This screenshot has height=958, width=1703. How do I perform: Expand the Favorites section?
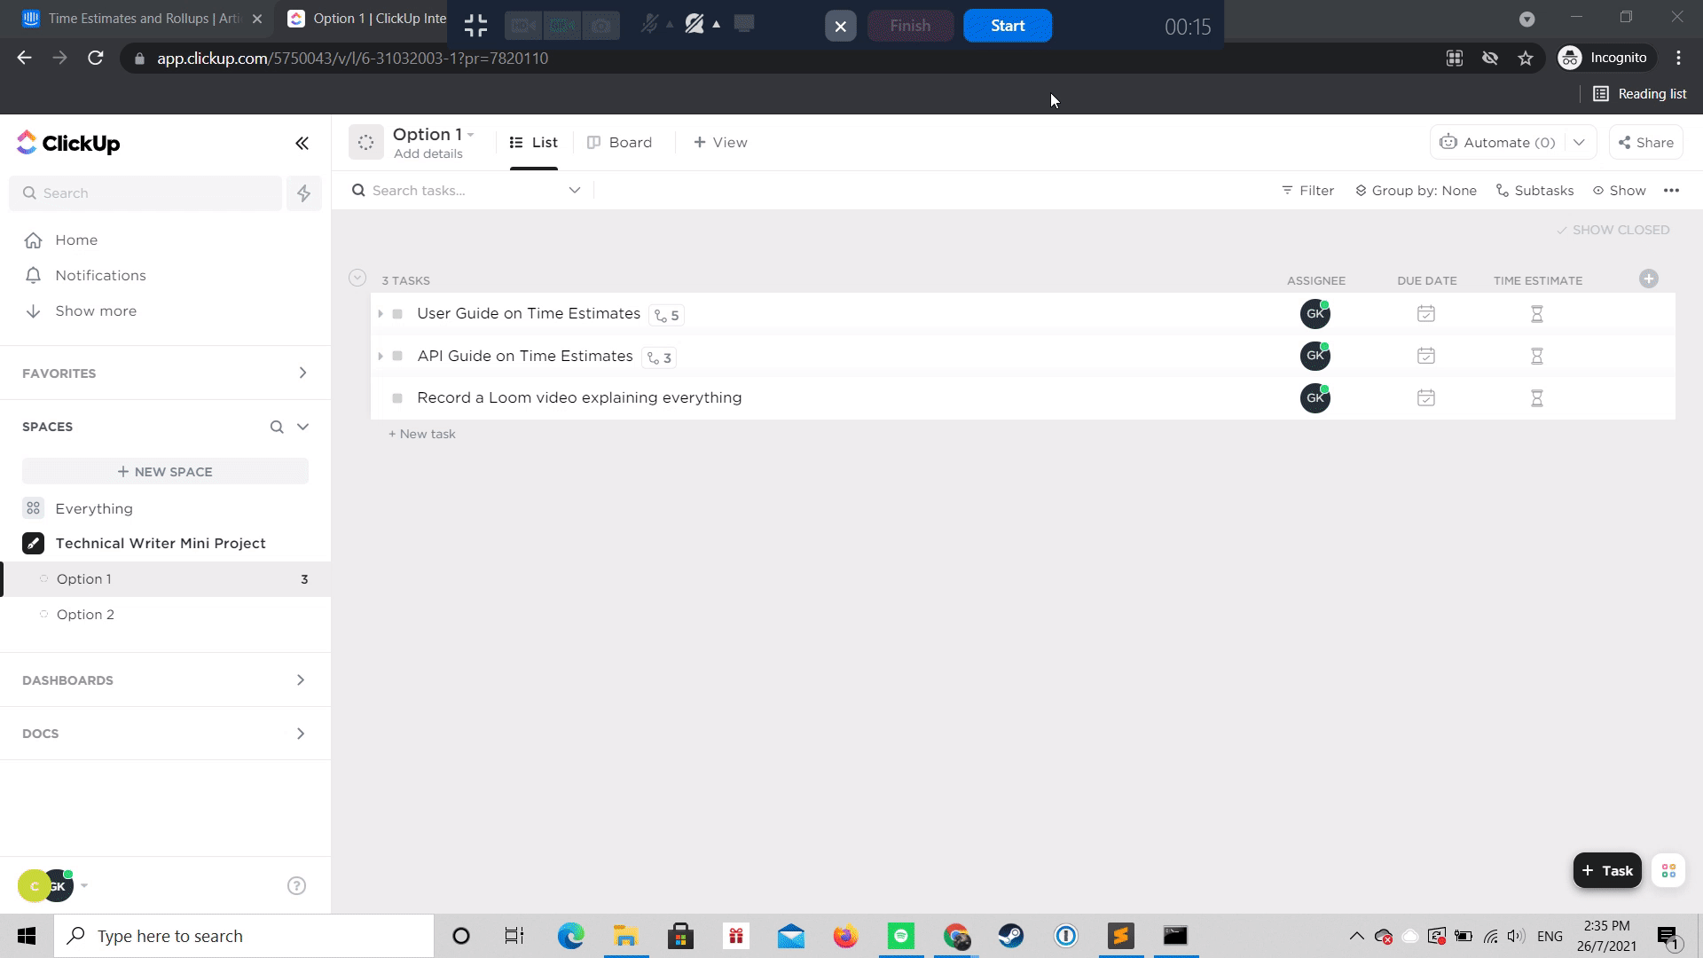pos(302,373)
